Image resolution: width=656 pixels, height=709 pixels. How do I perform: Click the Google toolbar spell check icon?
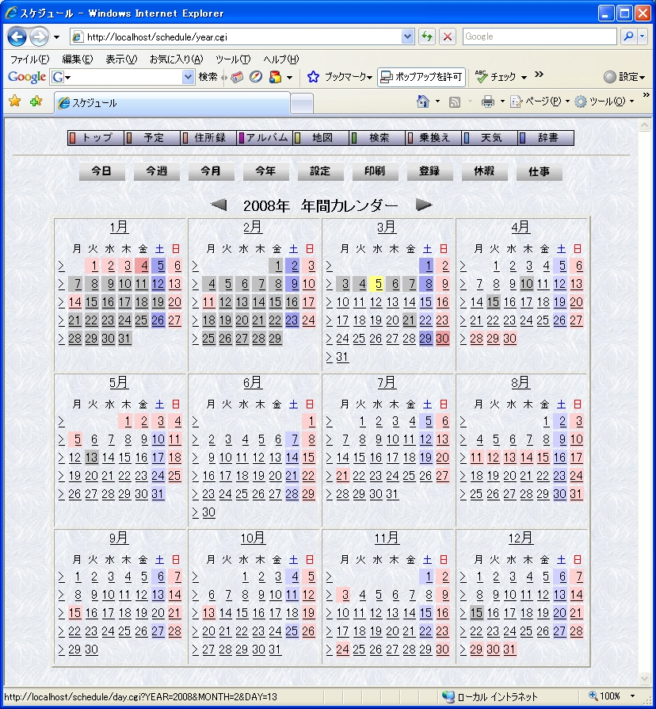(481, 76)
